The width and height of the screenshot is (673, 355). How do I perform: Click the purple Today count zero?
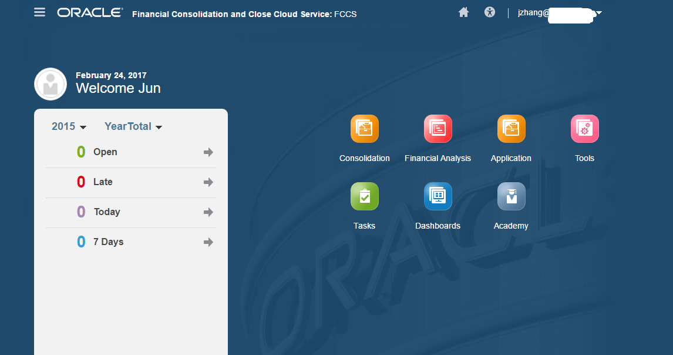click(x=81, y=212)
